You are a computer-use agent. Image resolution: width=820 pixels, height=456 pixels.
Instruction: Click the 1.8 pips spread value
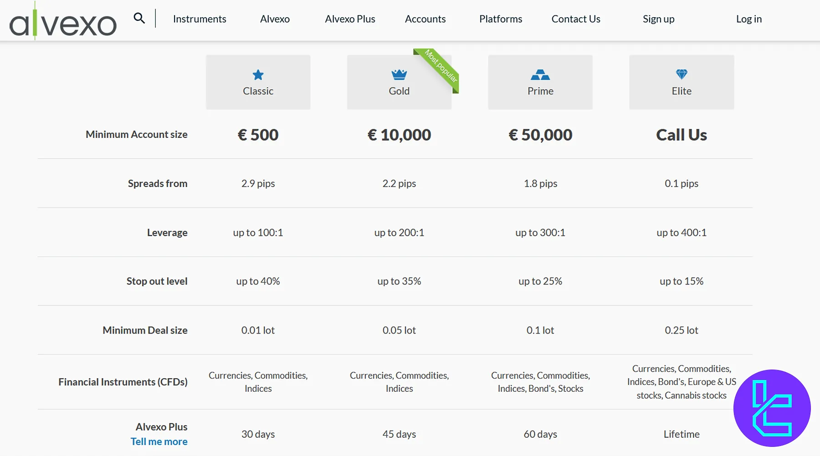coord(540,183)
